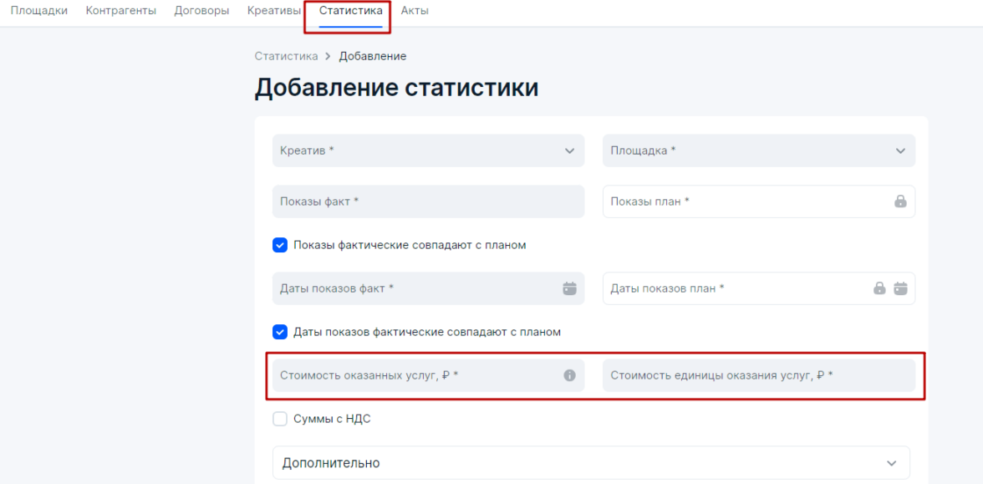Open calendar in Даты показов план
This screenshot has width=983, height=484.
(900, 288)
